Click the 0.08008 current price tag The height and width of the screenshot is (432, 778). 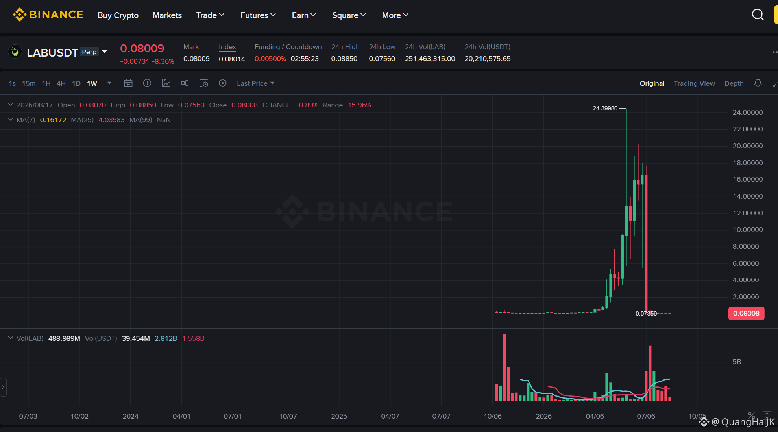tap(746, 313)
